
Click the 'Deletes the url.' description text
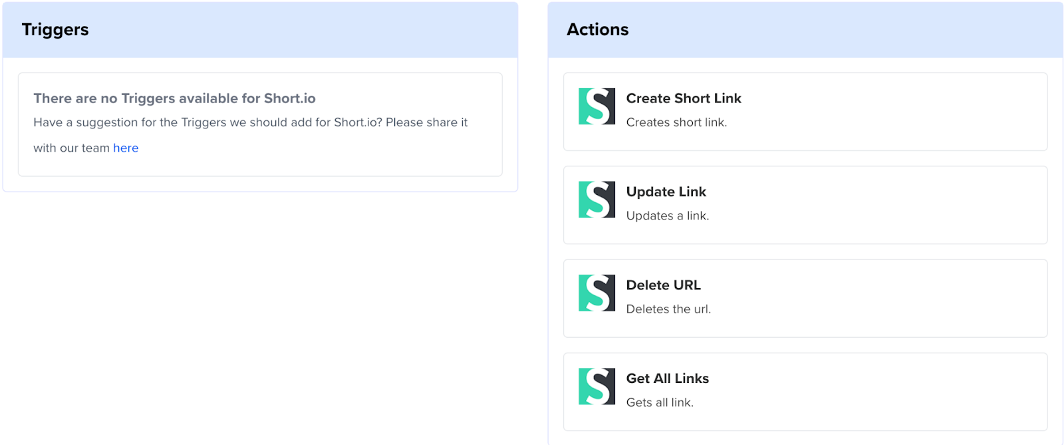(668, 309)
